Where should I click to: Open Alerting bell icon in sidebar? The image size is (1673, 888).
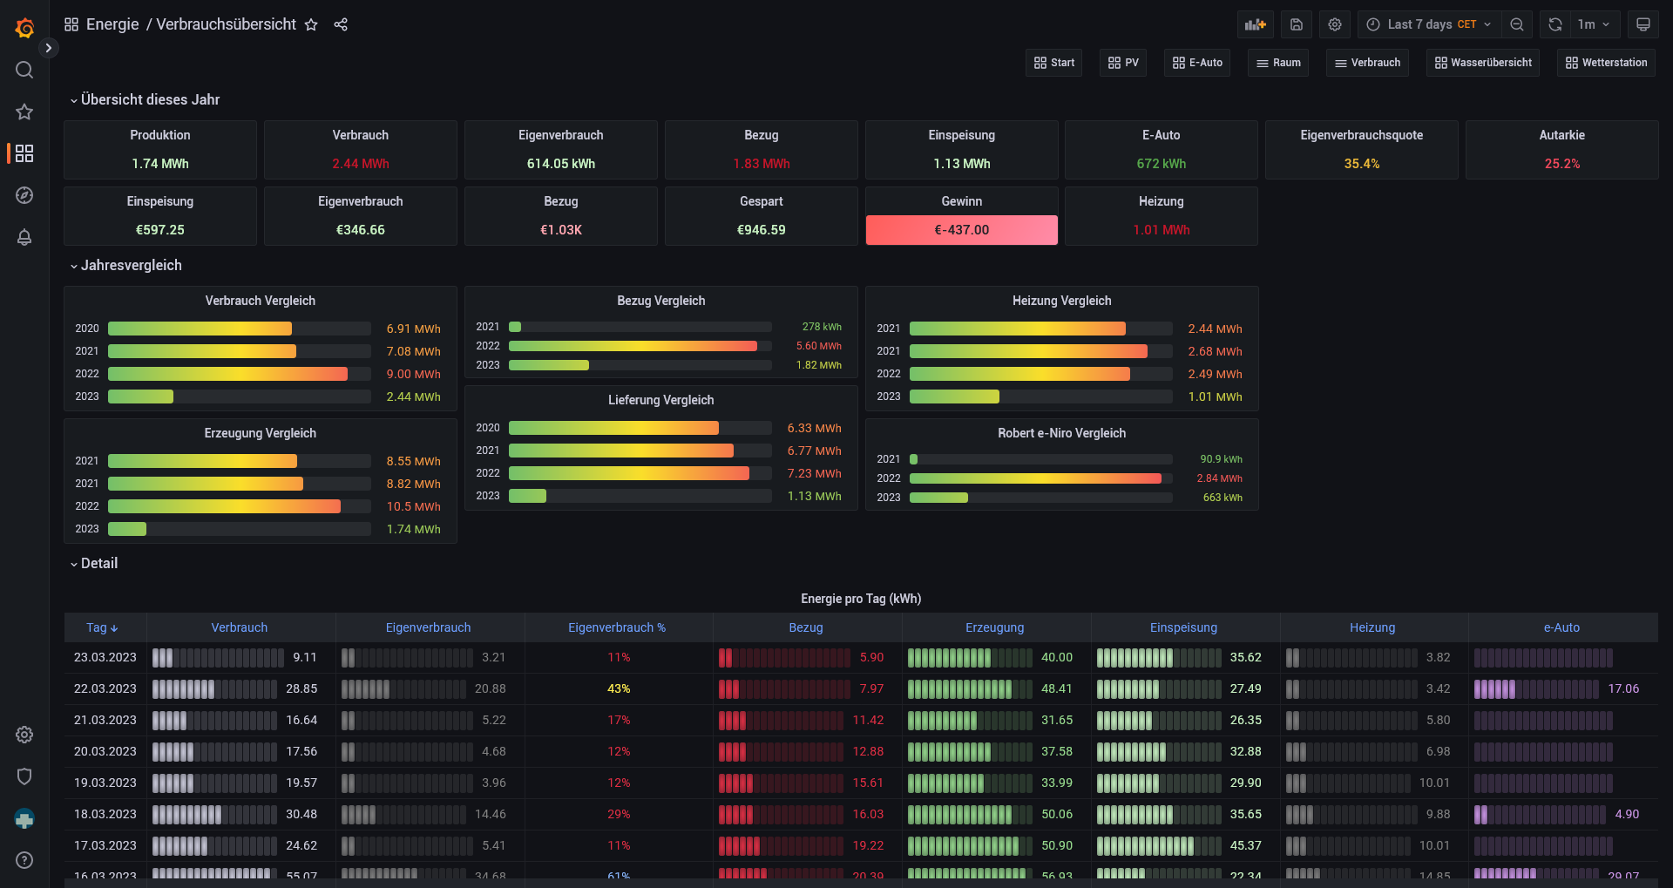click(x=24, y=237)
